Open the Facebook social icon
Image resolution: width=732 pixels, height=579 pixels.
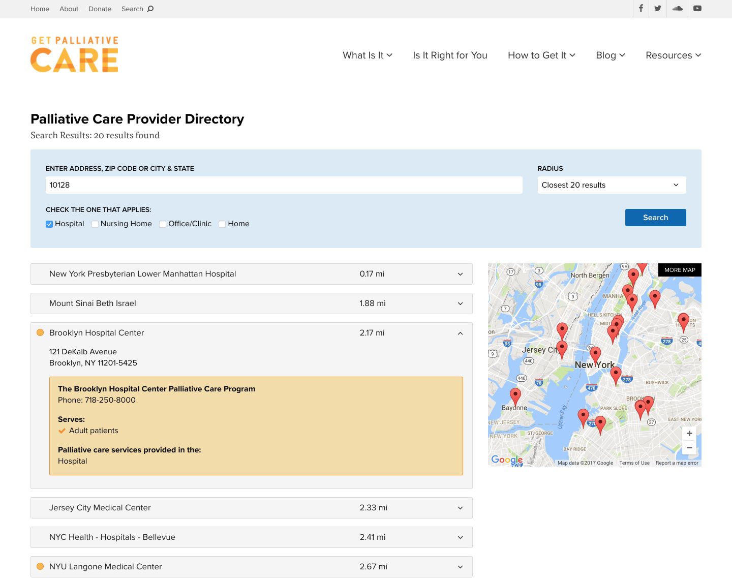tap(640, 9)
